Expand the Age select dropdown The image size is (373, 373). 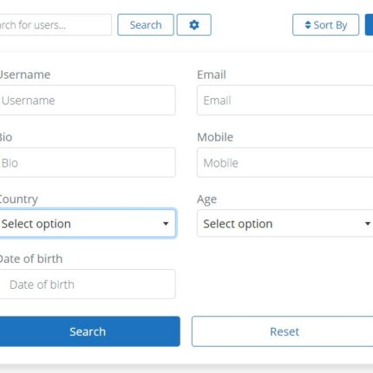(285, 224)
